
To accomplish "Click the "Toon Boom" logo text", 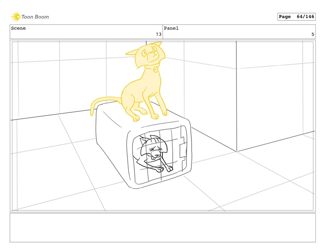I will click(35, 17).
